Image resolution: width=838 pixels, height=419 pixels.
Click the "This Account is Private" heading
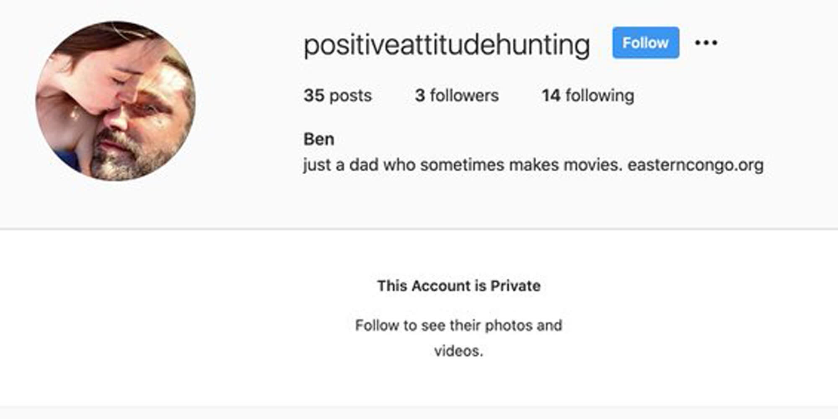(459, 286)
